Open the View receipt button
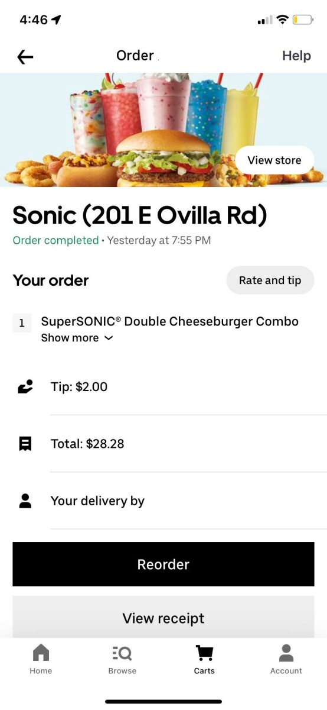The image size is (327, 710). [163, 618]
